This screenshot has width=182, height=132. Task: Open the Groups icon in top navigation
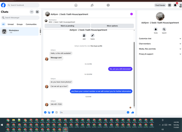pyautogui.click(x=108, y=5)
